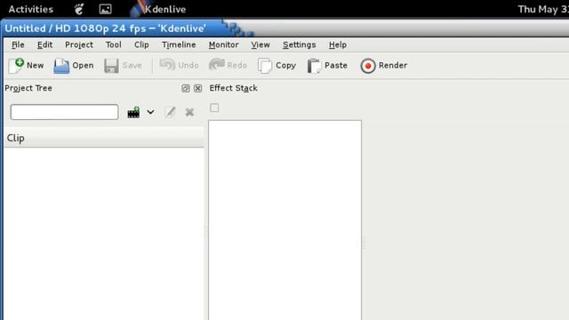Click the Redo toolbar button
Screen dimensions: 569x320
228,65
